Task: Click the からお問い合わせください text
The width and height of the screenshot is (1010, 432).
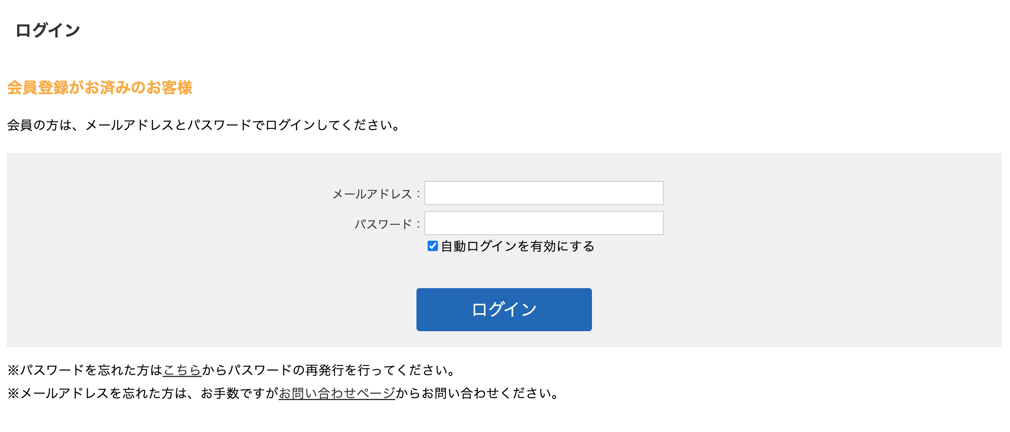Action: 477,393
